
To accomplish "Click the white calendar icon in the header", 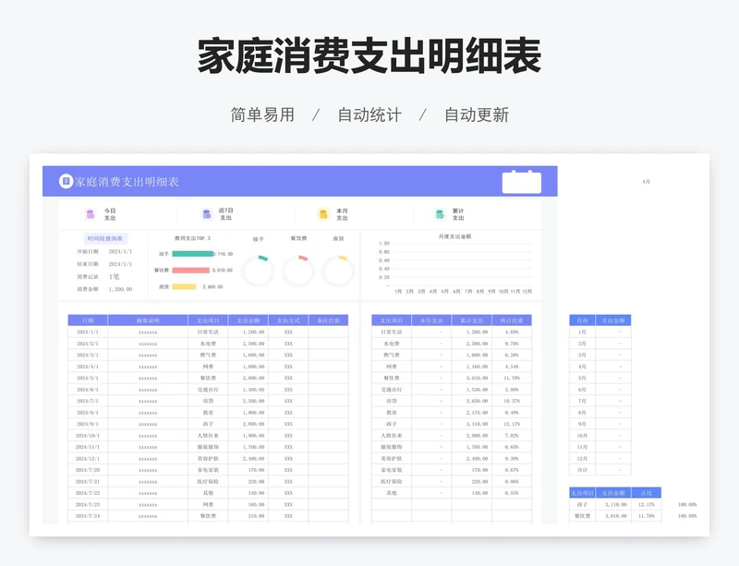I will 521,182.
